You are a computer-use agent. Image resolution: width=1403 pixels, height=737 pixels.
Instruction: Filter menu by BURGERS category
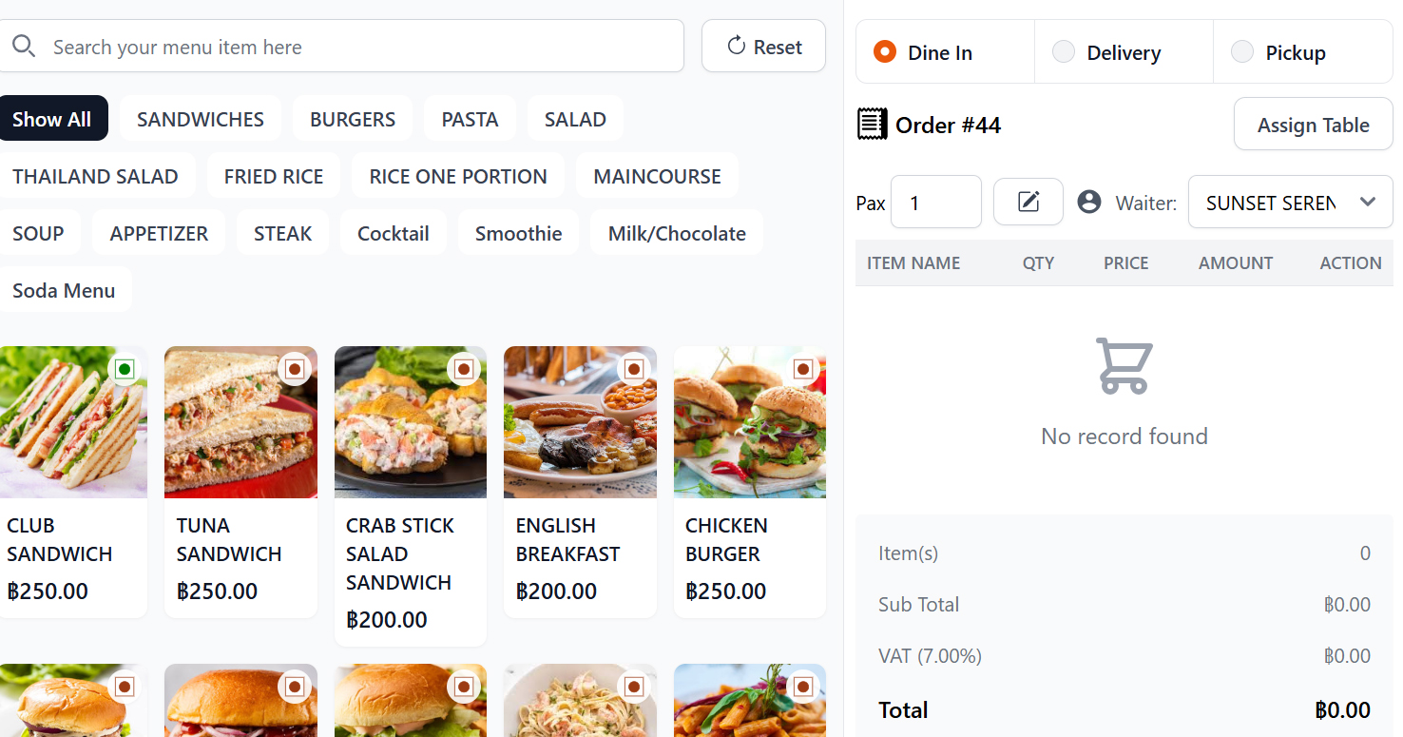coord(353,119)
